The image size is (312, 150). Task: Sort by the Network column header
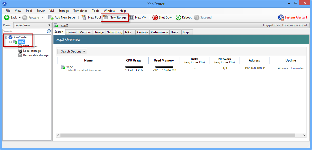pos(225,60)
